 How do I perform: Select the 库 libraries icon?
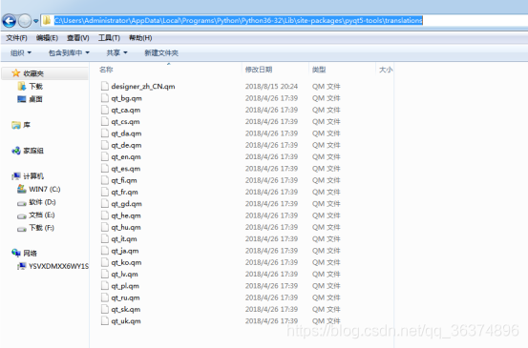tap(16, 125)
